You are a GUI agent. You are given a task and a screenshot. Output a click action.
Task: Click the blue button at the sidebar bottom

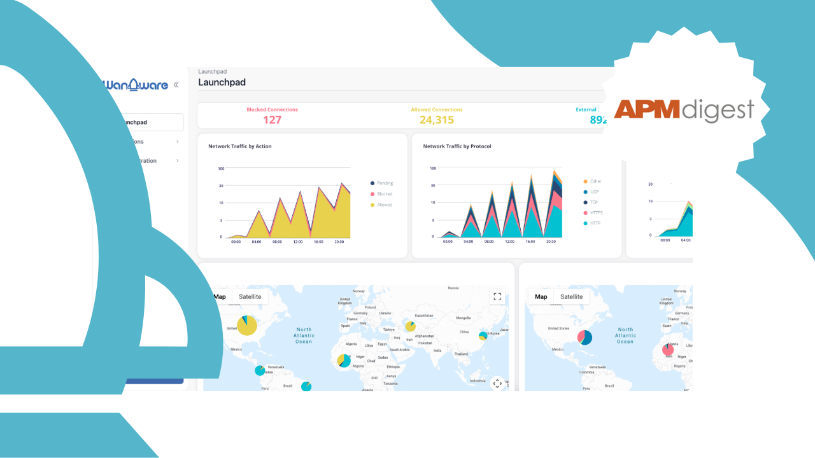pyautogui.click(x=156, y=380)
